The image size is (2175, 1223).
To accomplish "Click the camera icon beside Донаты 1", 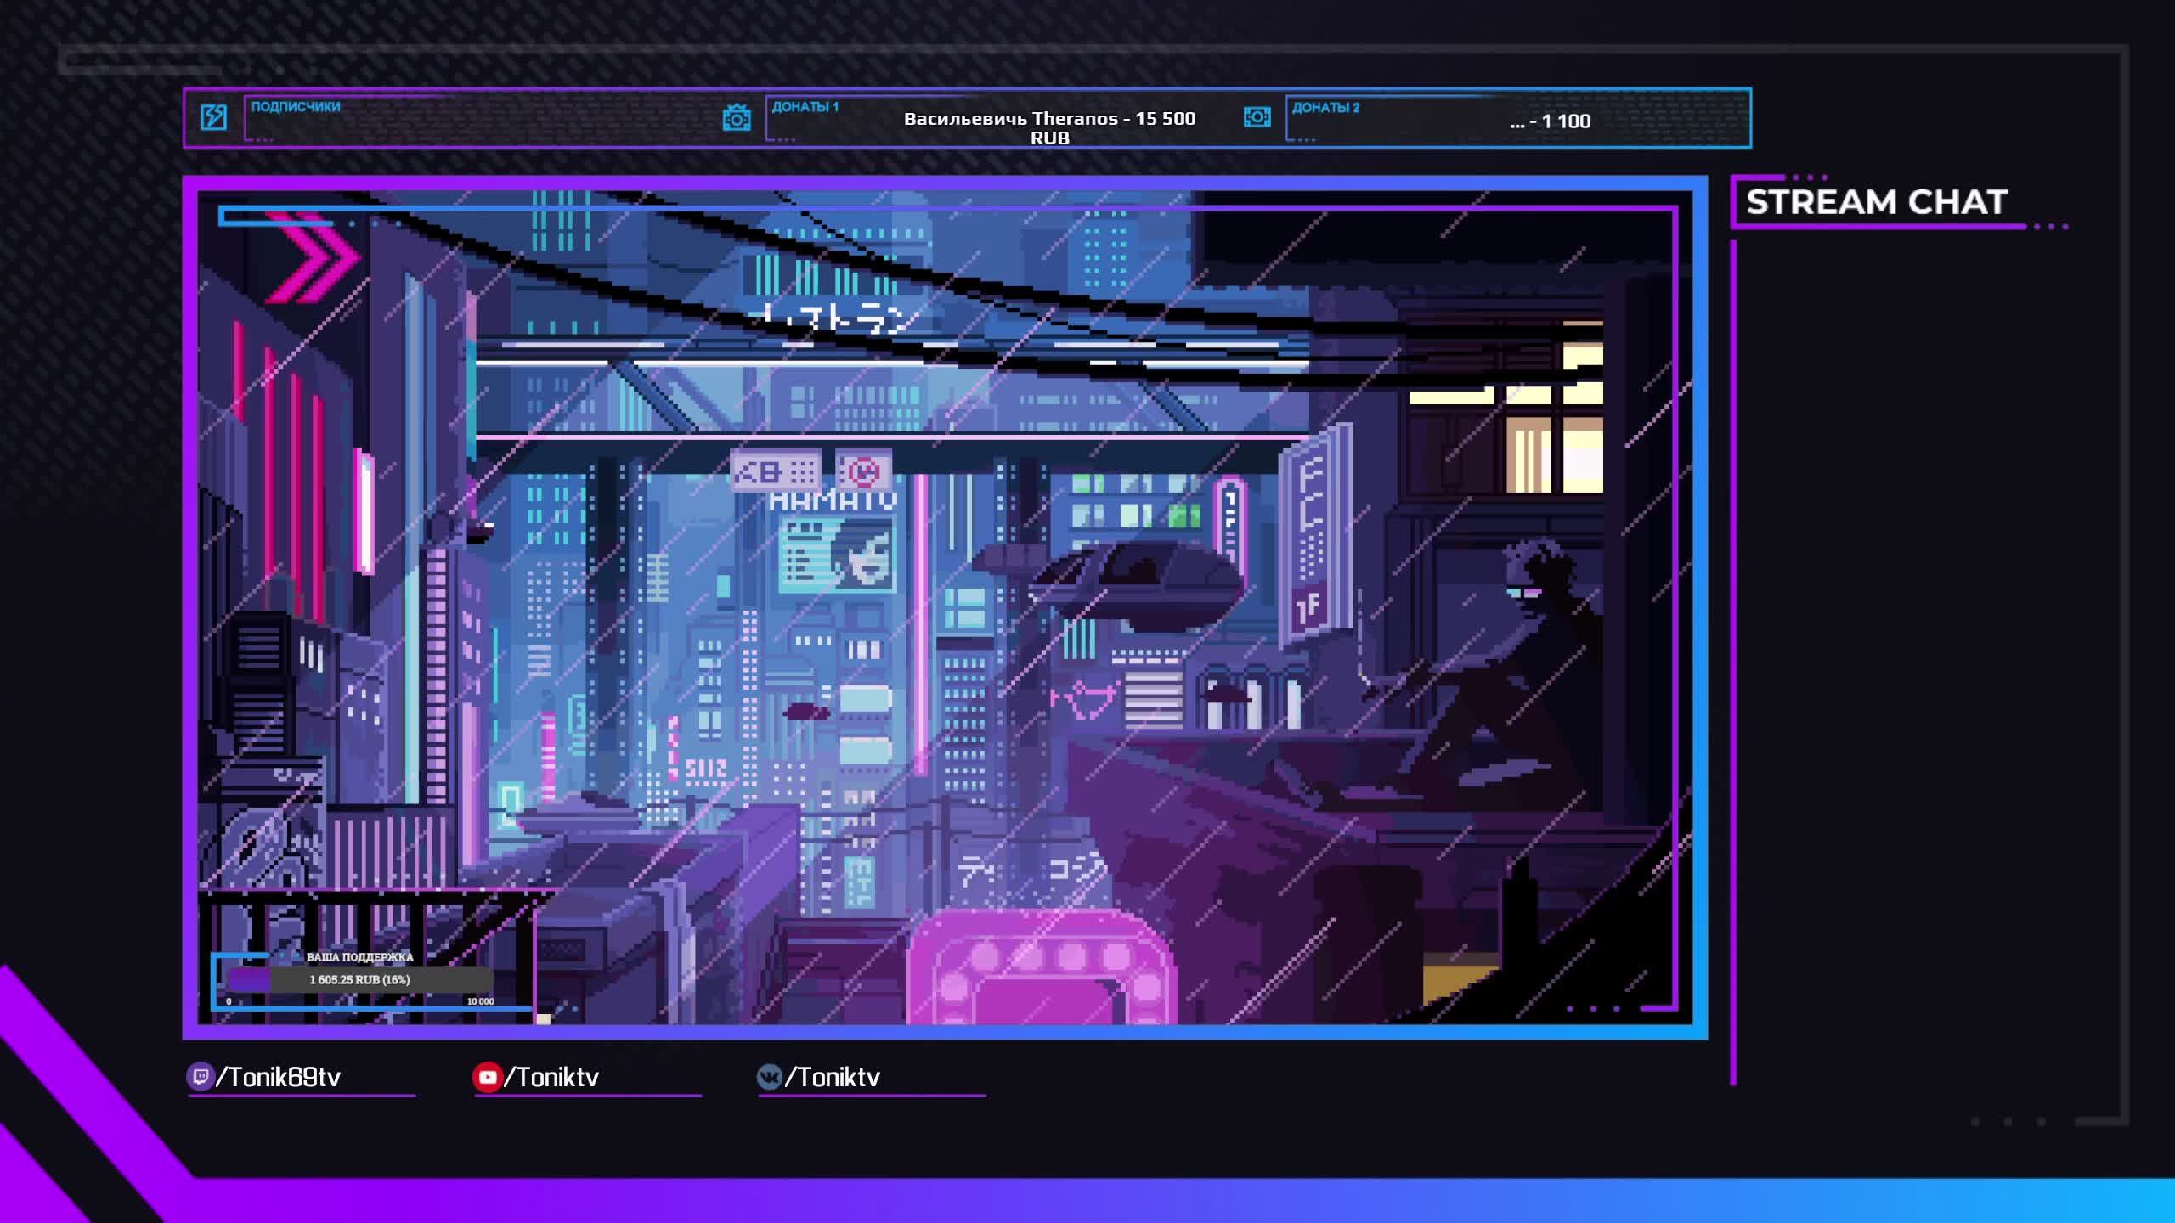I will click(x=737, y=118).
